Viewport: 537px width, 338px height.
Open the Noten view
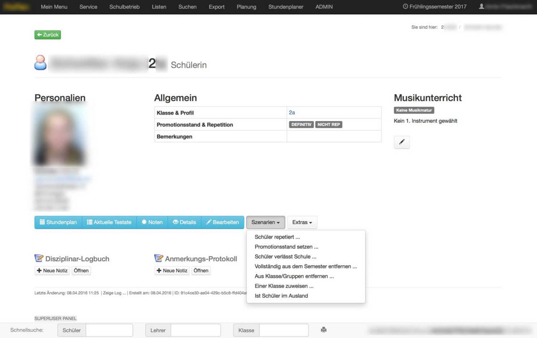(152, 222)
